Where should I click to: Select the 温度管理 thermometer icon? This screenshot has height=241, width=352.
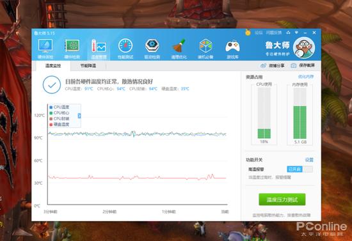[x=99, y=49]
